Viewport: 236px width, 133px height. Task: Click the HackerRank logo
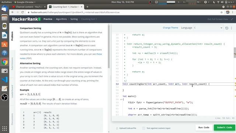pyautogui.click(x=26, y=19)
